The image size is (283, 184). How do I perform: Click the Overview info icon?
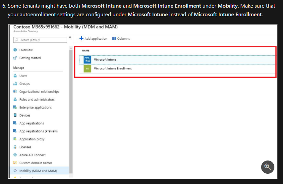pos(15,50)
